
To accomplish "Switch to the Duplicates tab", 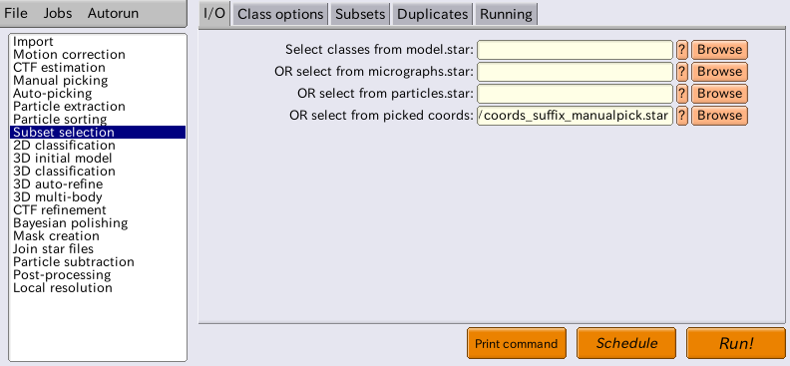I will coord(432,14).
